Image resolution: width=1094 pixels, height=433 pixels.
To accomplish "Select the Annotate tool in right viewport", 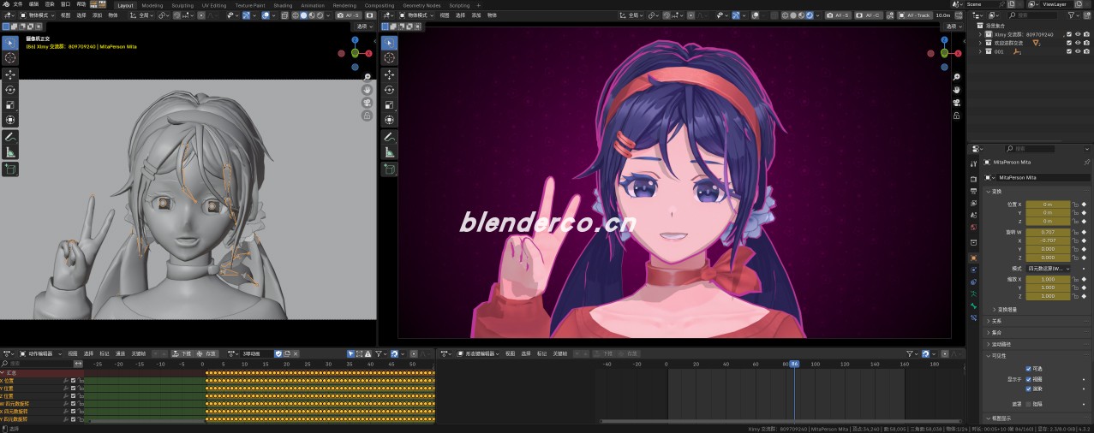I will pos(389,137).
